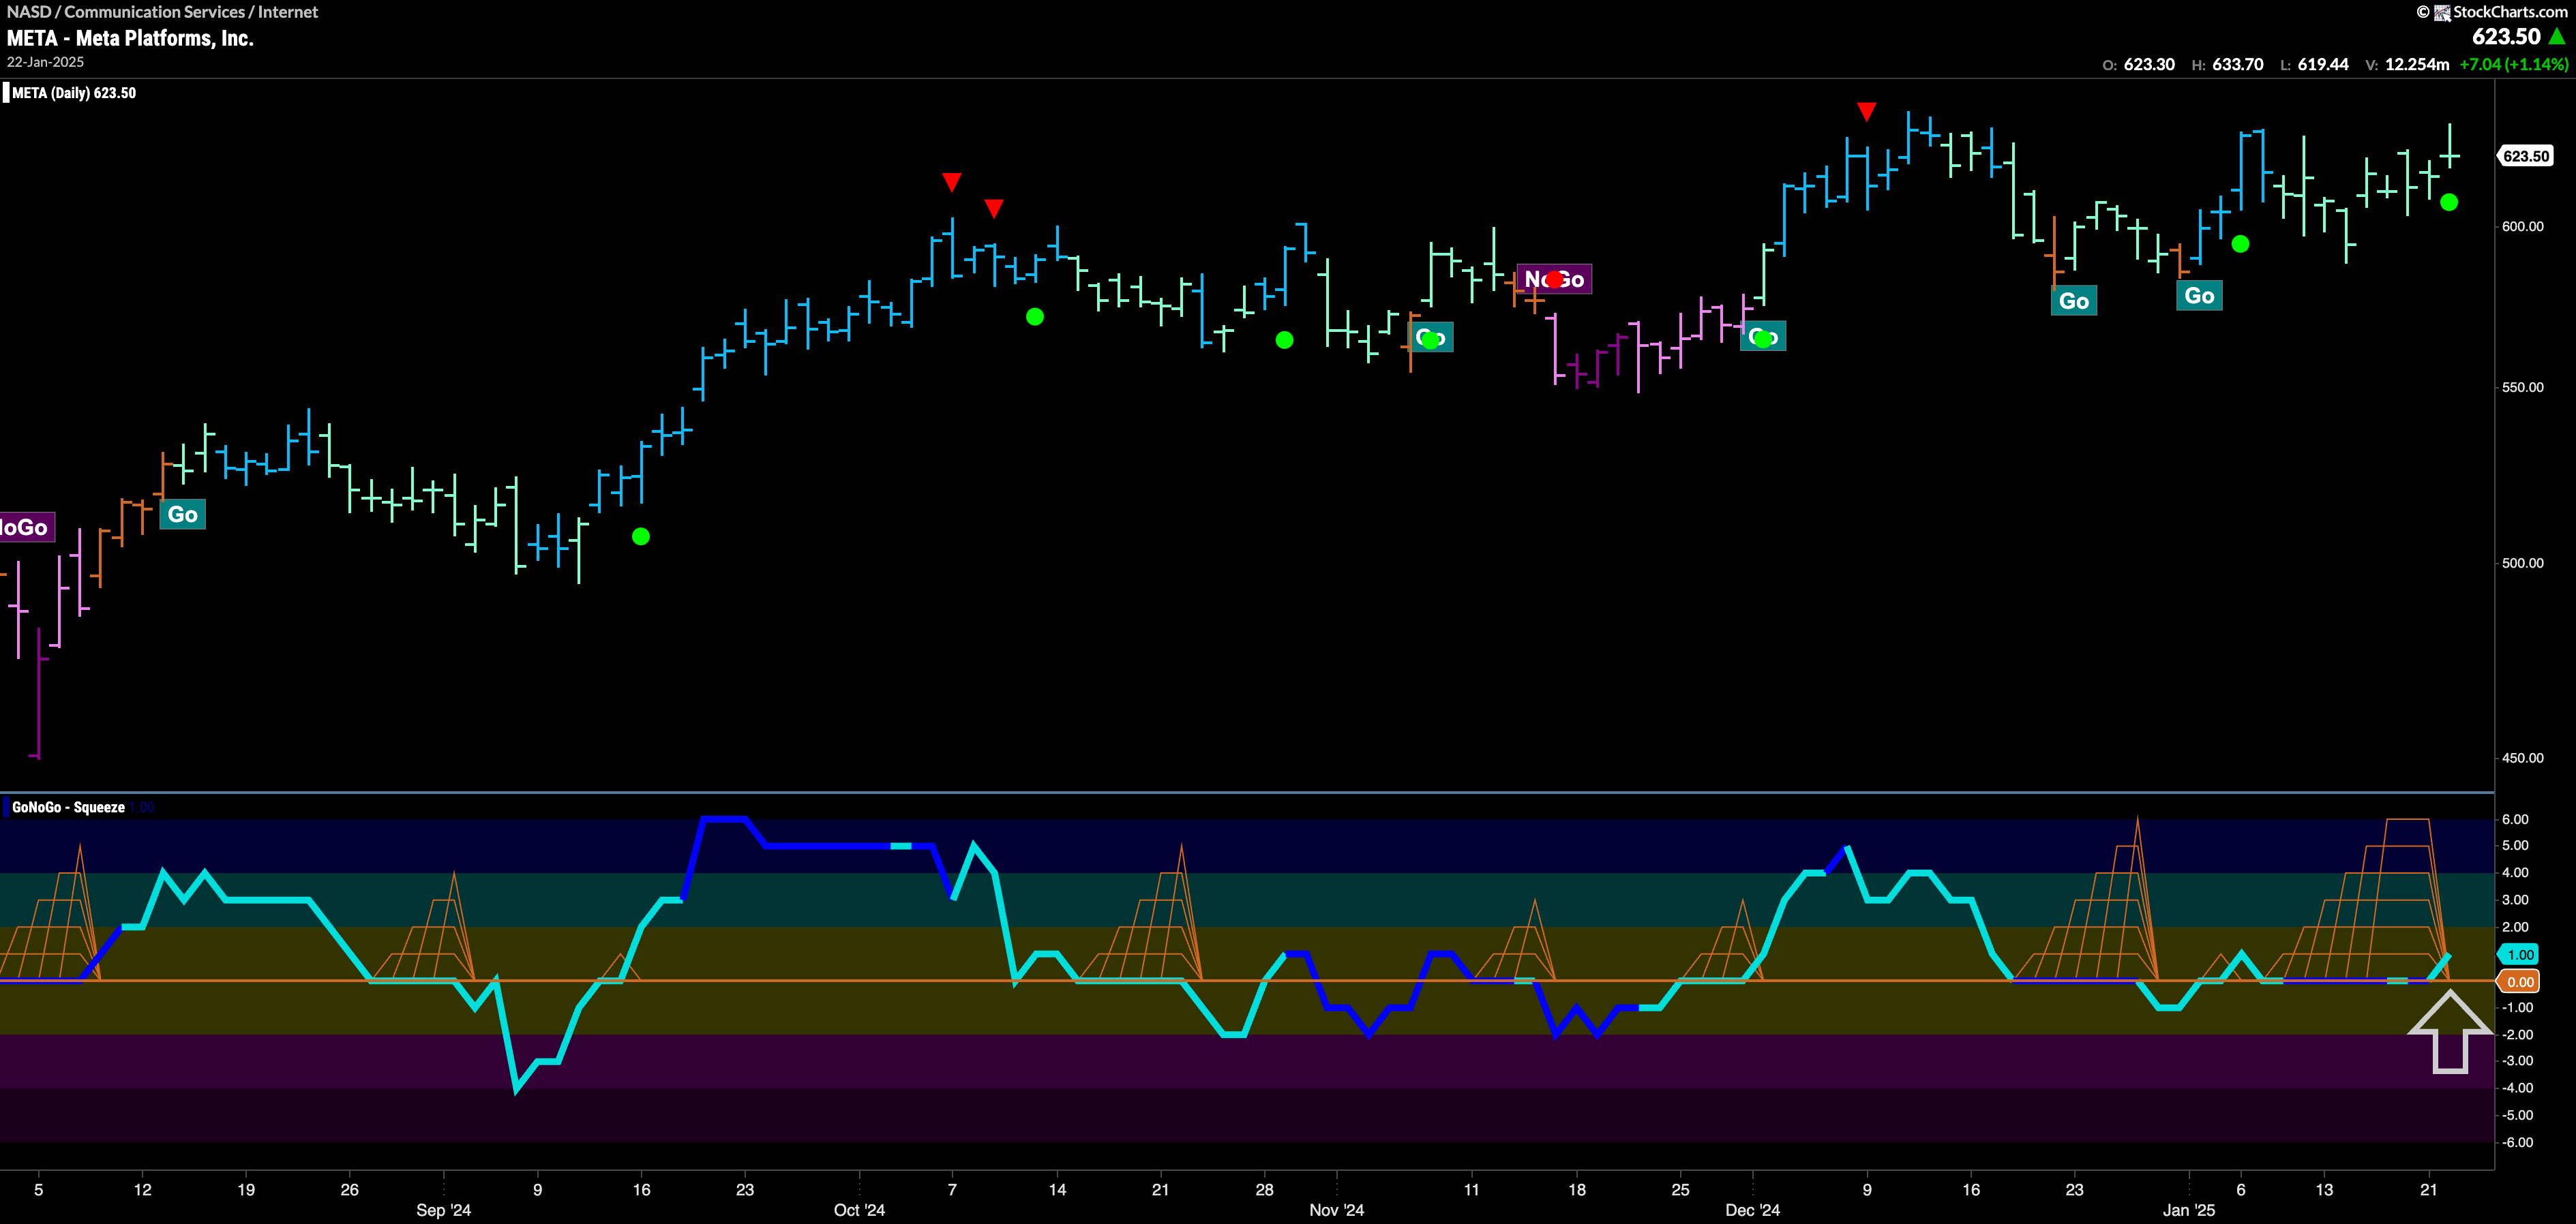Click the Go label in early January 2025
The height and width of the screenshot is (1224, 2576).
(2199, 296)
